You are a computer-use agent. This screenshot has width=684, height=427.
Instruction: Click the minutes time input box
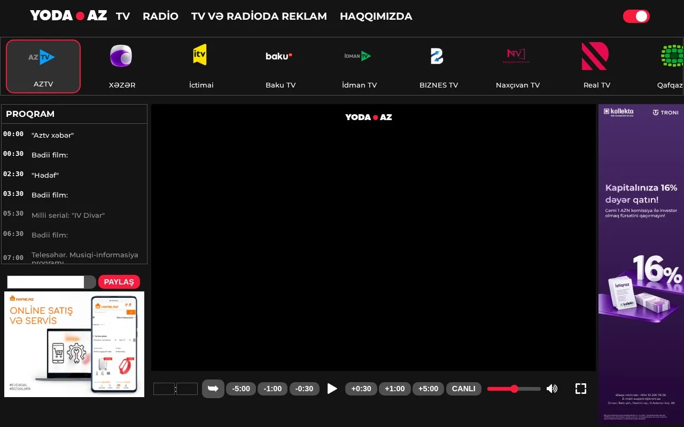187,389
